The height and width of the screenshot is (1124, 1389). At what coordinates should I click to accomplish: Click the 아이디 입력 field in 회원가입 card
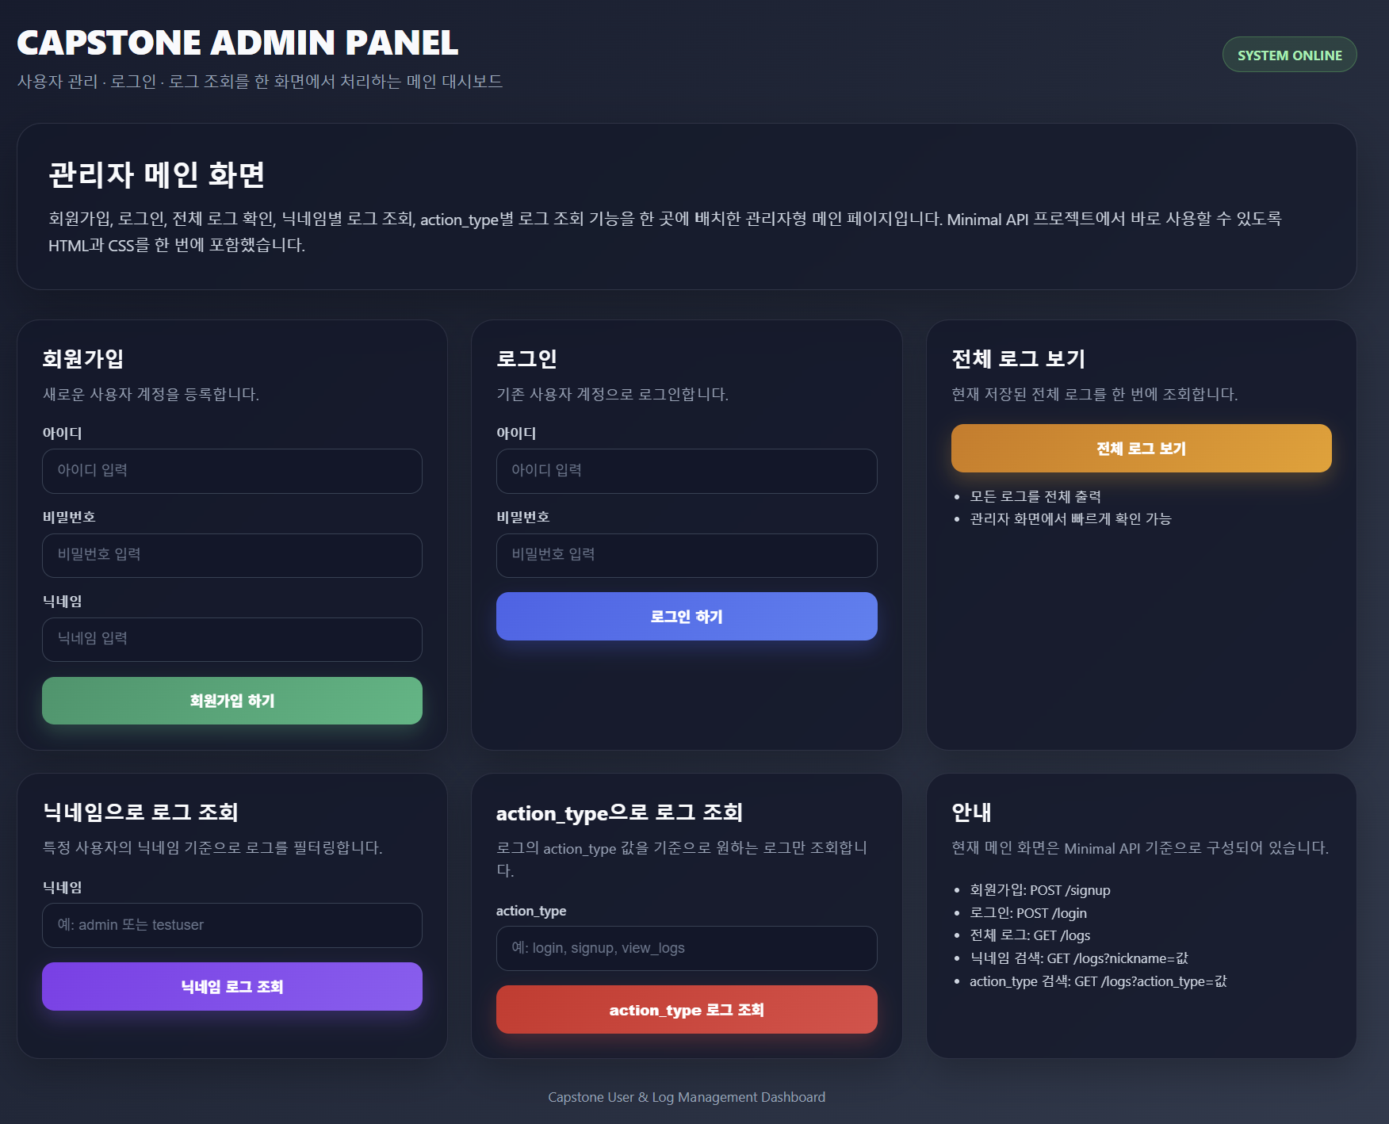pyautogui.click(x=231, y=471)
